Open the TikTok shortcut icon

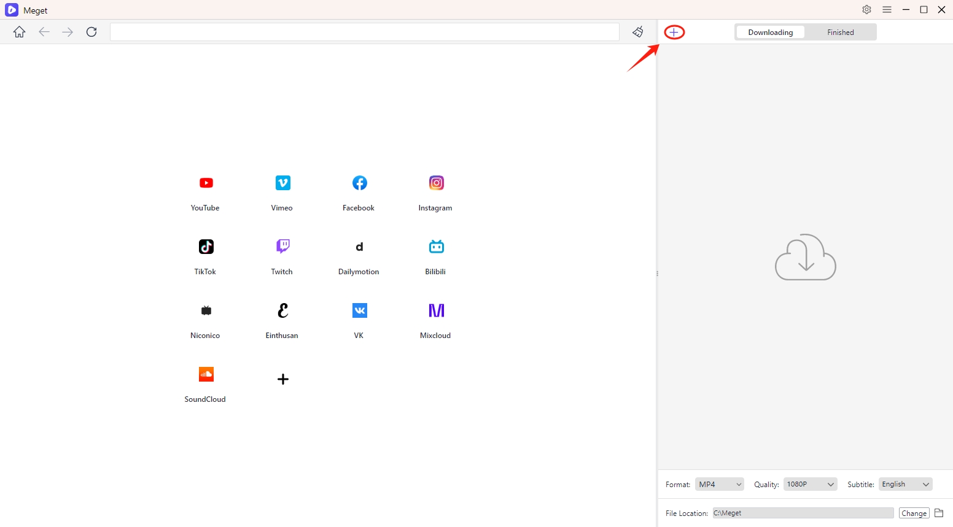pyautogui.click(x=206, y=247)
